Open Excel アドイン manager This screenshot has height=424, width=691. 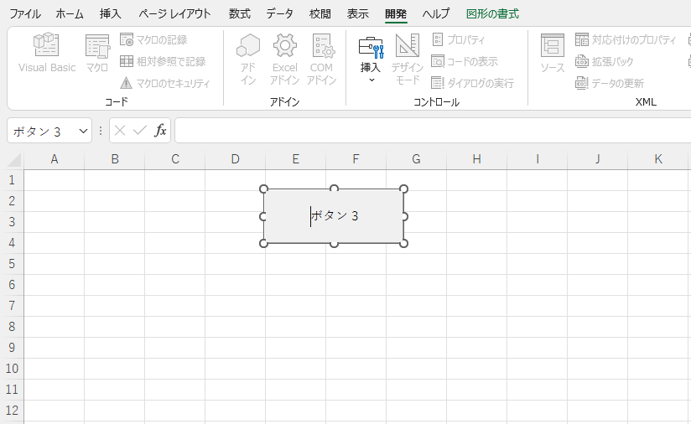click(x=284, y=59)
